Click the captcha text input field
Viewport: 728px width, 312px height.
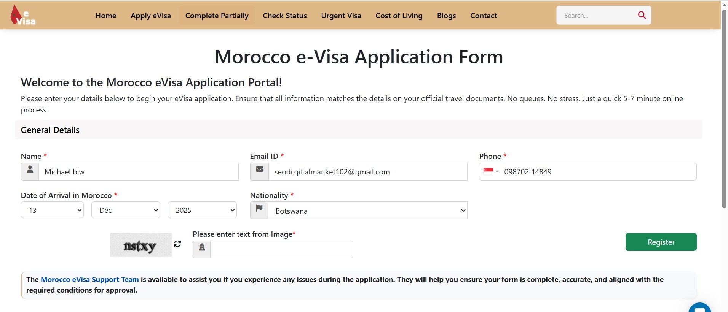pyautogui.click(x=281, y=249)
